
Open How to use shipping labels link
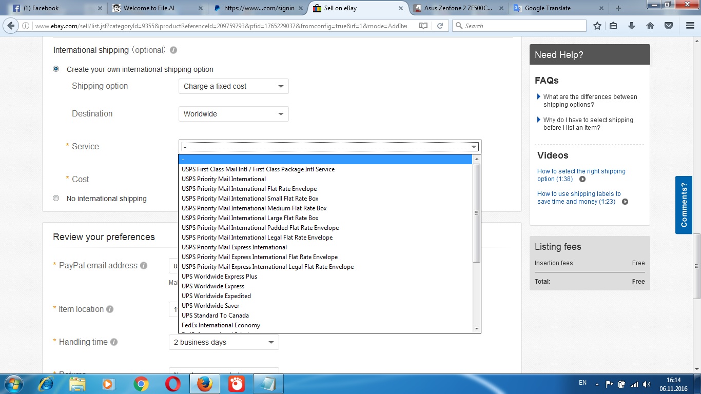579,198
